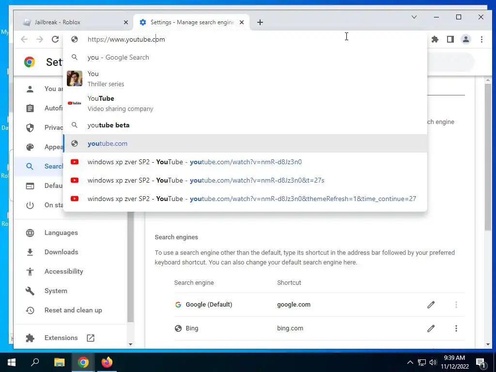The height and width of the screenshot is (372, 496).
Task: Open the side panel toolbar icon
Action: click(450, 39)
